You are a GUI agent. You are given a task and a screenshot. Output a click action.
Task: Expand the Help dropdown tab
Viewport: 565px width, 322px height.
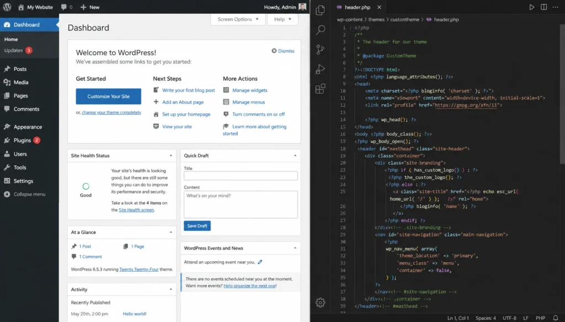tap(282, 19)
